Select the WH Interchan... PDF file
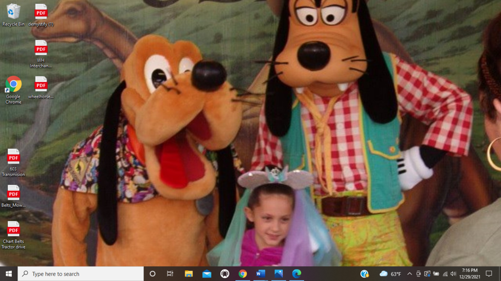This screenshot has width=501, height=281. (41, 54)
